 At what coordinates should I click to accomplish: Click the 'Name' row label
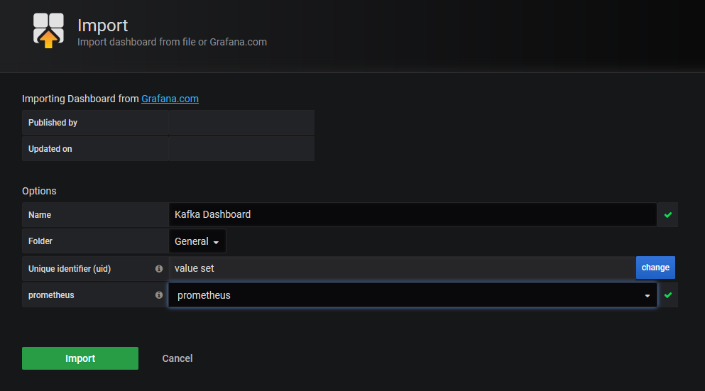tap(40, 215)
